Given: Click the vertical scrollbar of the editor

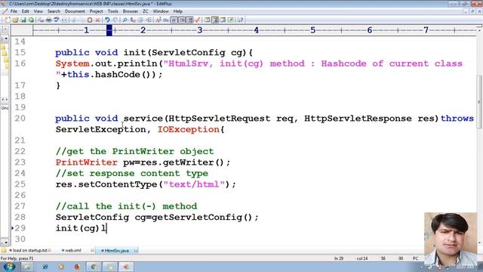Looking at the screenshot, I should pos(479,102).
